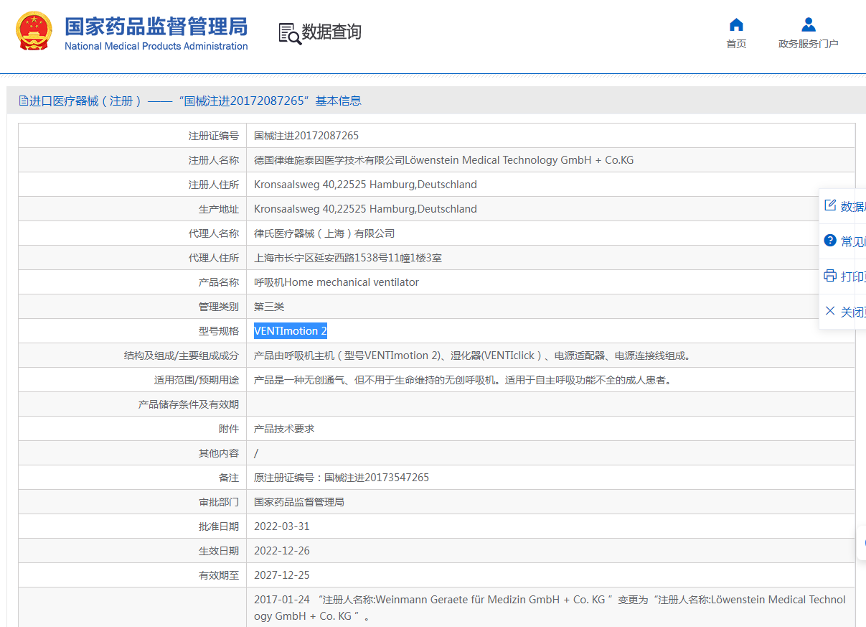This screenshot has height=627, width=866.
Task: Click the 管理类别 row label
Action: click(x=219, y=307)
